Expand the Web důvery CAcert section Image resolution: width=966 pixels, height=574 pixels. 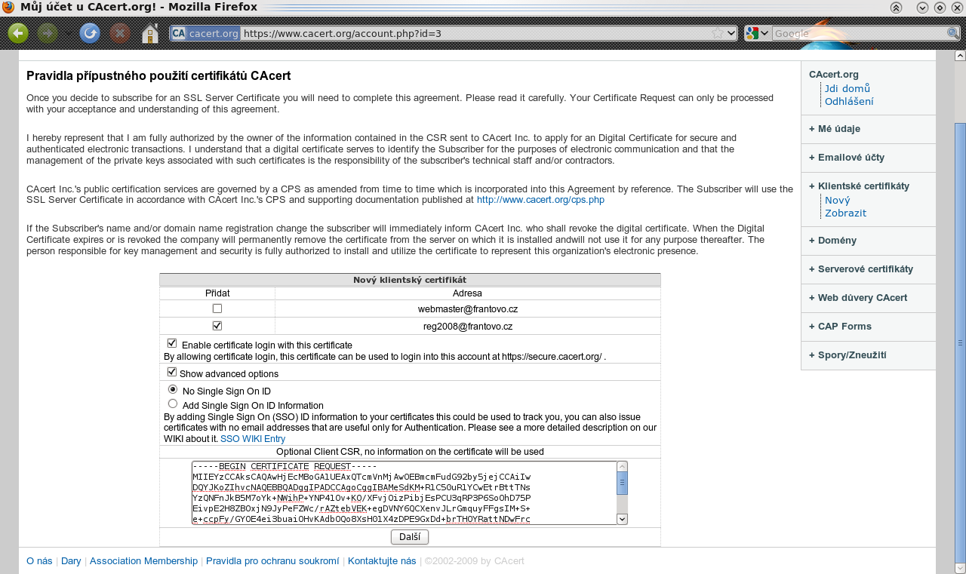pos(858,298)
